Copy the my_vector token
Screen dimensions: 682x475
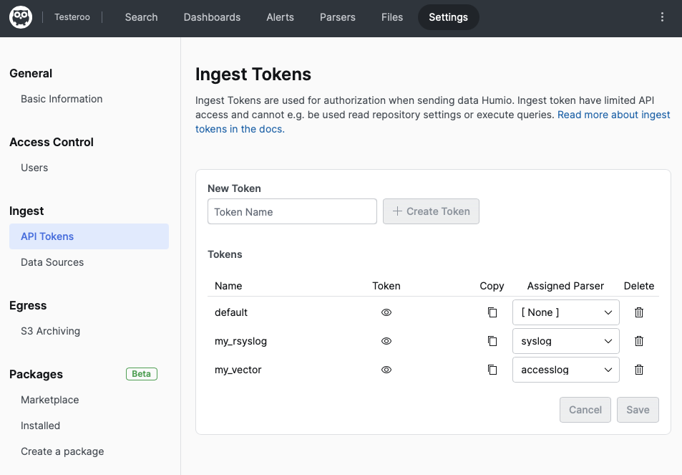492,370
